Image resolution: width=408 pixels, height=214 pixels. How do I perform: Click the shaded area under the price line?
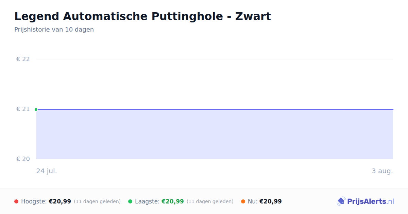click(215, 134)
